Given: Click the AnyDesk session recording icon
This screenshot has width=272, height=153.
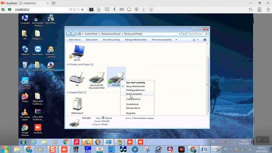Looking at the screenshot, I should click(151, 9).
